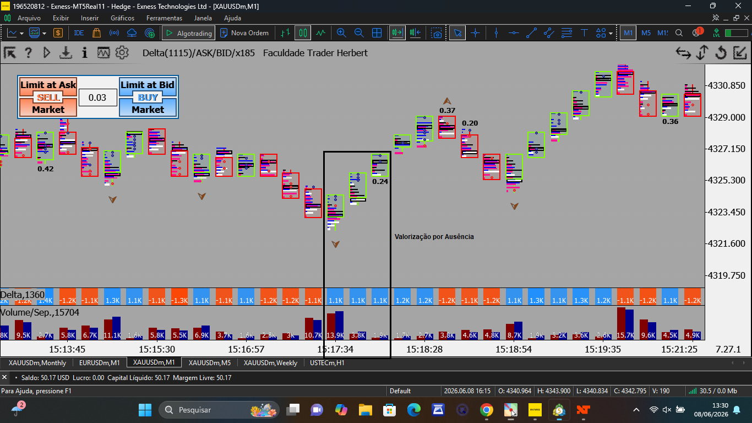The width and height of the screenshot is (752, 423).
Task: Switch to EURUSDm,M1 chart tab
Action: coord(100,362)
